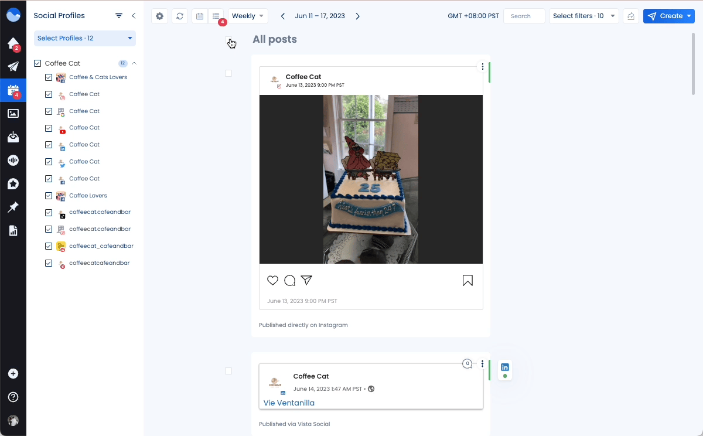Click the page vertical scrollbar
The height and width of the screenshot is (436, 703).
[694, 63]
